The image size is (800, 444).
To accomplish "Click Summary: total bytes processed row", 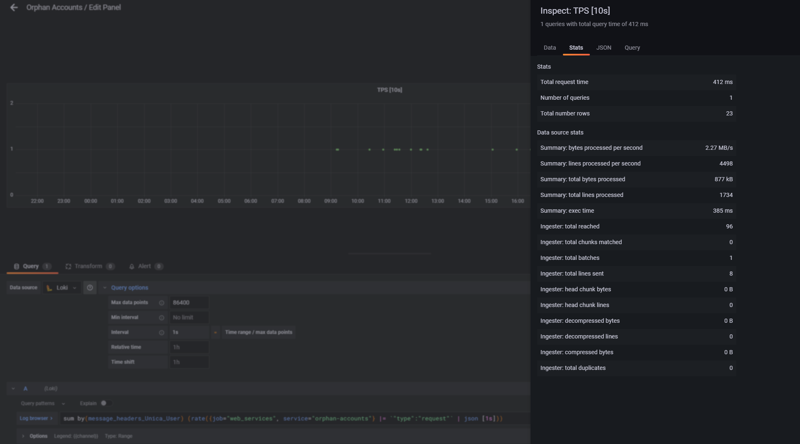I will tap(636, 179).
